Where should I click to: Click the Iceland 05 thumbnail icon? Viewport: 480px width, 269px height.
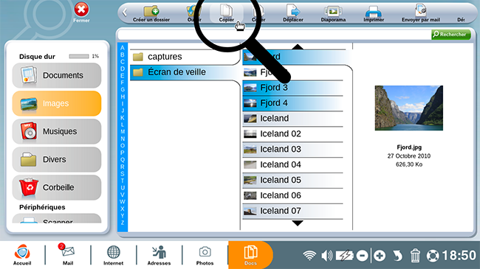pos(250,180)
